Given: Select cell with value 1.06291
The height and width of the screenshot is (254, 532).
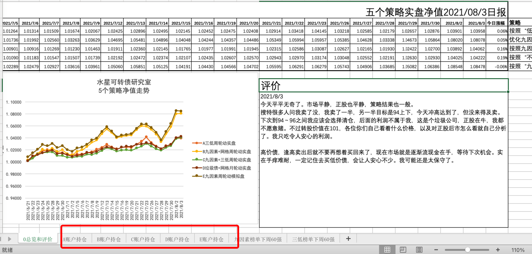Looking at the screenshot, I should pyautogui.click(x=293, y=66).
